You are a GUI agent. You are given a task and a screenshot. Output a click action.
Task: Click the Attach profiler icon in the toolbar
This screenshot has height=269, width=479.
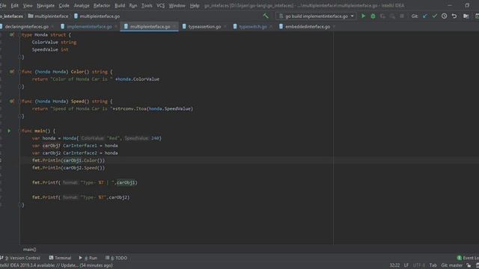[392, 16]
